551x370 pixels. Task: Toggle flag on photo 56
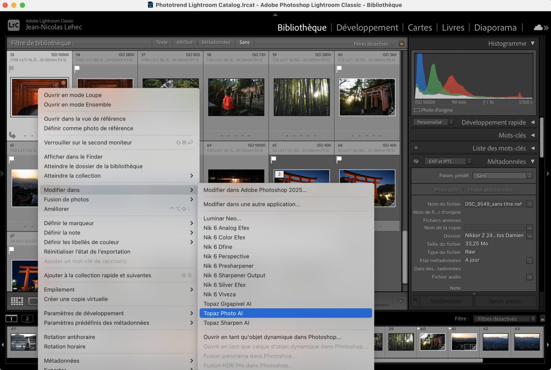[x=77, y=68]
